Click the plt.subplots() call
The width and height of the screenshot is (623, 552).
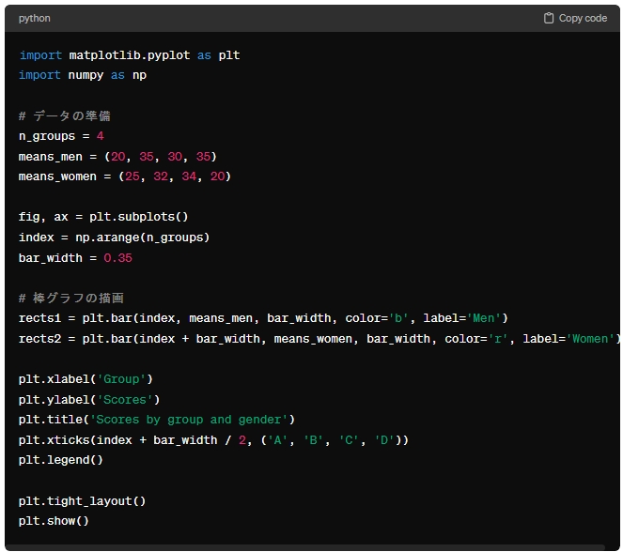click(x=138, y=217)
